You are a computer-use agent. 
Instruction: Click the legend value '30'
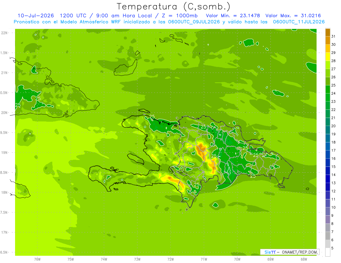(x=333, y=44)
